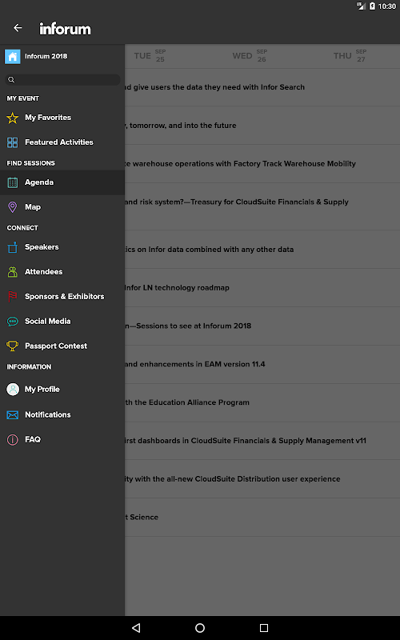Go to Speakers list

click(x=62, y=247)
